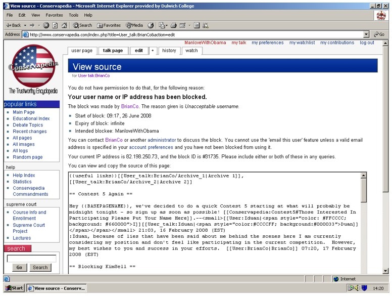Click the plus new section tab

[153, 51]
